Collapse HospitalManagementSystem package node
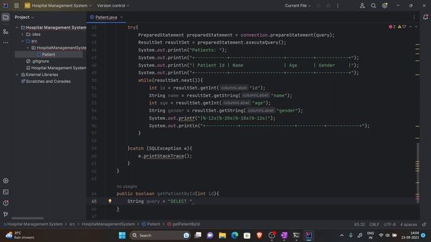 click(x=28, y=48)
